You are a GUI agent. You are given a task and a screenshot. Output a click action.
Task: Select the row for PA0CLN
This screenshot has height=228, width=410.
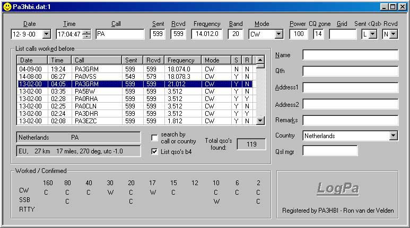coord(135,106)
